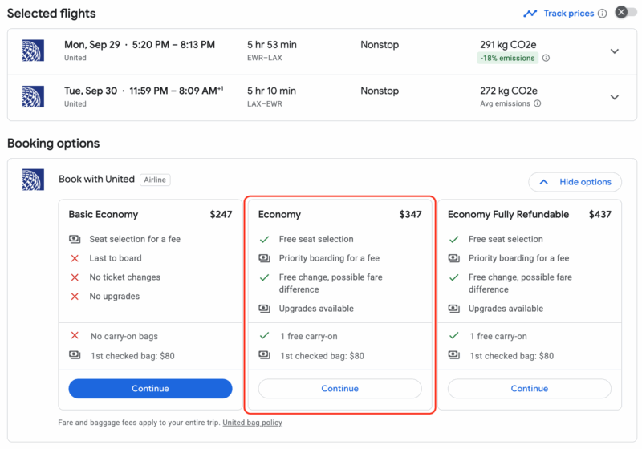Click the Track prices link text
The width and height of the screenshot is (642, 449).
pos(569,14)
